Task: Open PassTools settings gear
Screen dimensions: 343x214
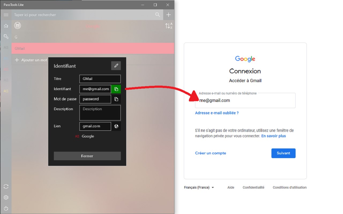Action: 6,197
